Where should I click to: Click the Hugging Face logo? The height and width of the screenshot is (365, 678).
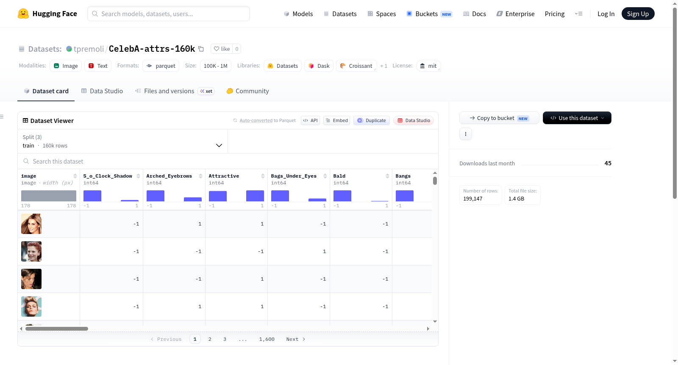[23, 14]
